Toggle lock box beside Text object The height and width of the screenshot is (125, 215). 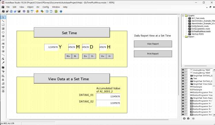(x=186, y=78)
